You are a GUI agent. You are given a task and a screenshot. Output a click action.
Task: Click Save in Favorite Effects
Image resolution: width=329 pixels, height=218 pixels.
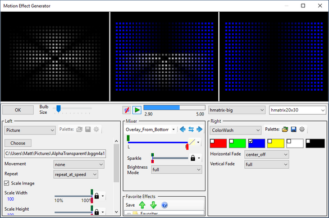click(130, 205)
